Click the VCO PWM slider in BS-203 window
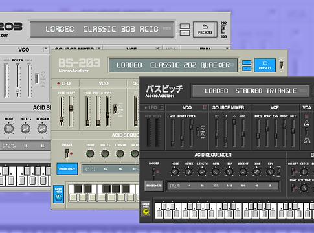314x233 pixels. pos(107,111)
